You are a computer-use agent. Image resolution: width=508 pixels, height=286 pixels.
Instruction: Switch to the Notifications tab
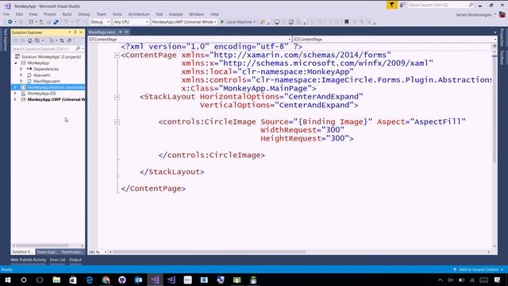click(72, 252)
